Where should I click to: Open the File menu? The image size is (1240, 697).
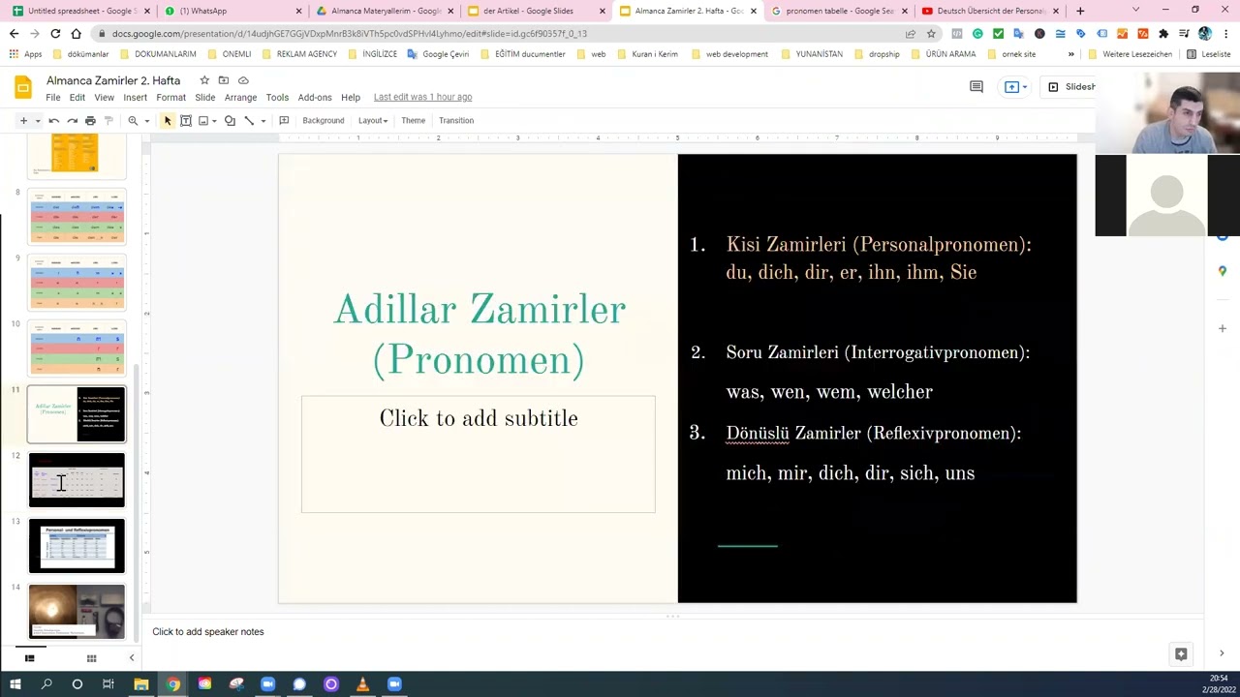[53, 98]
